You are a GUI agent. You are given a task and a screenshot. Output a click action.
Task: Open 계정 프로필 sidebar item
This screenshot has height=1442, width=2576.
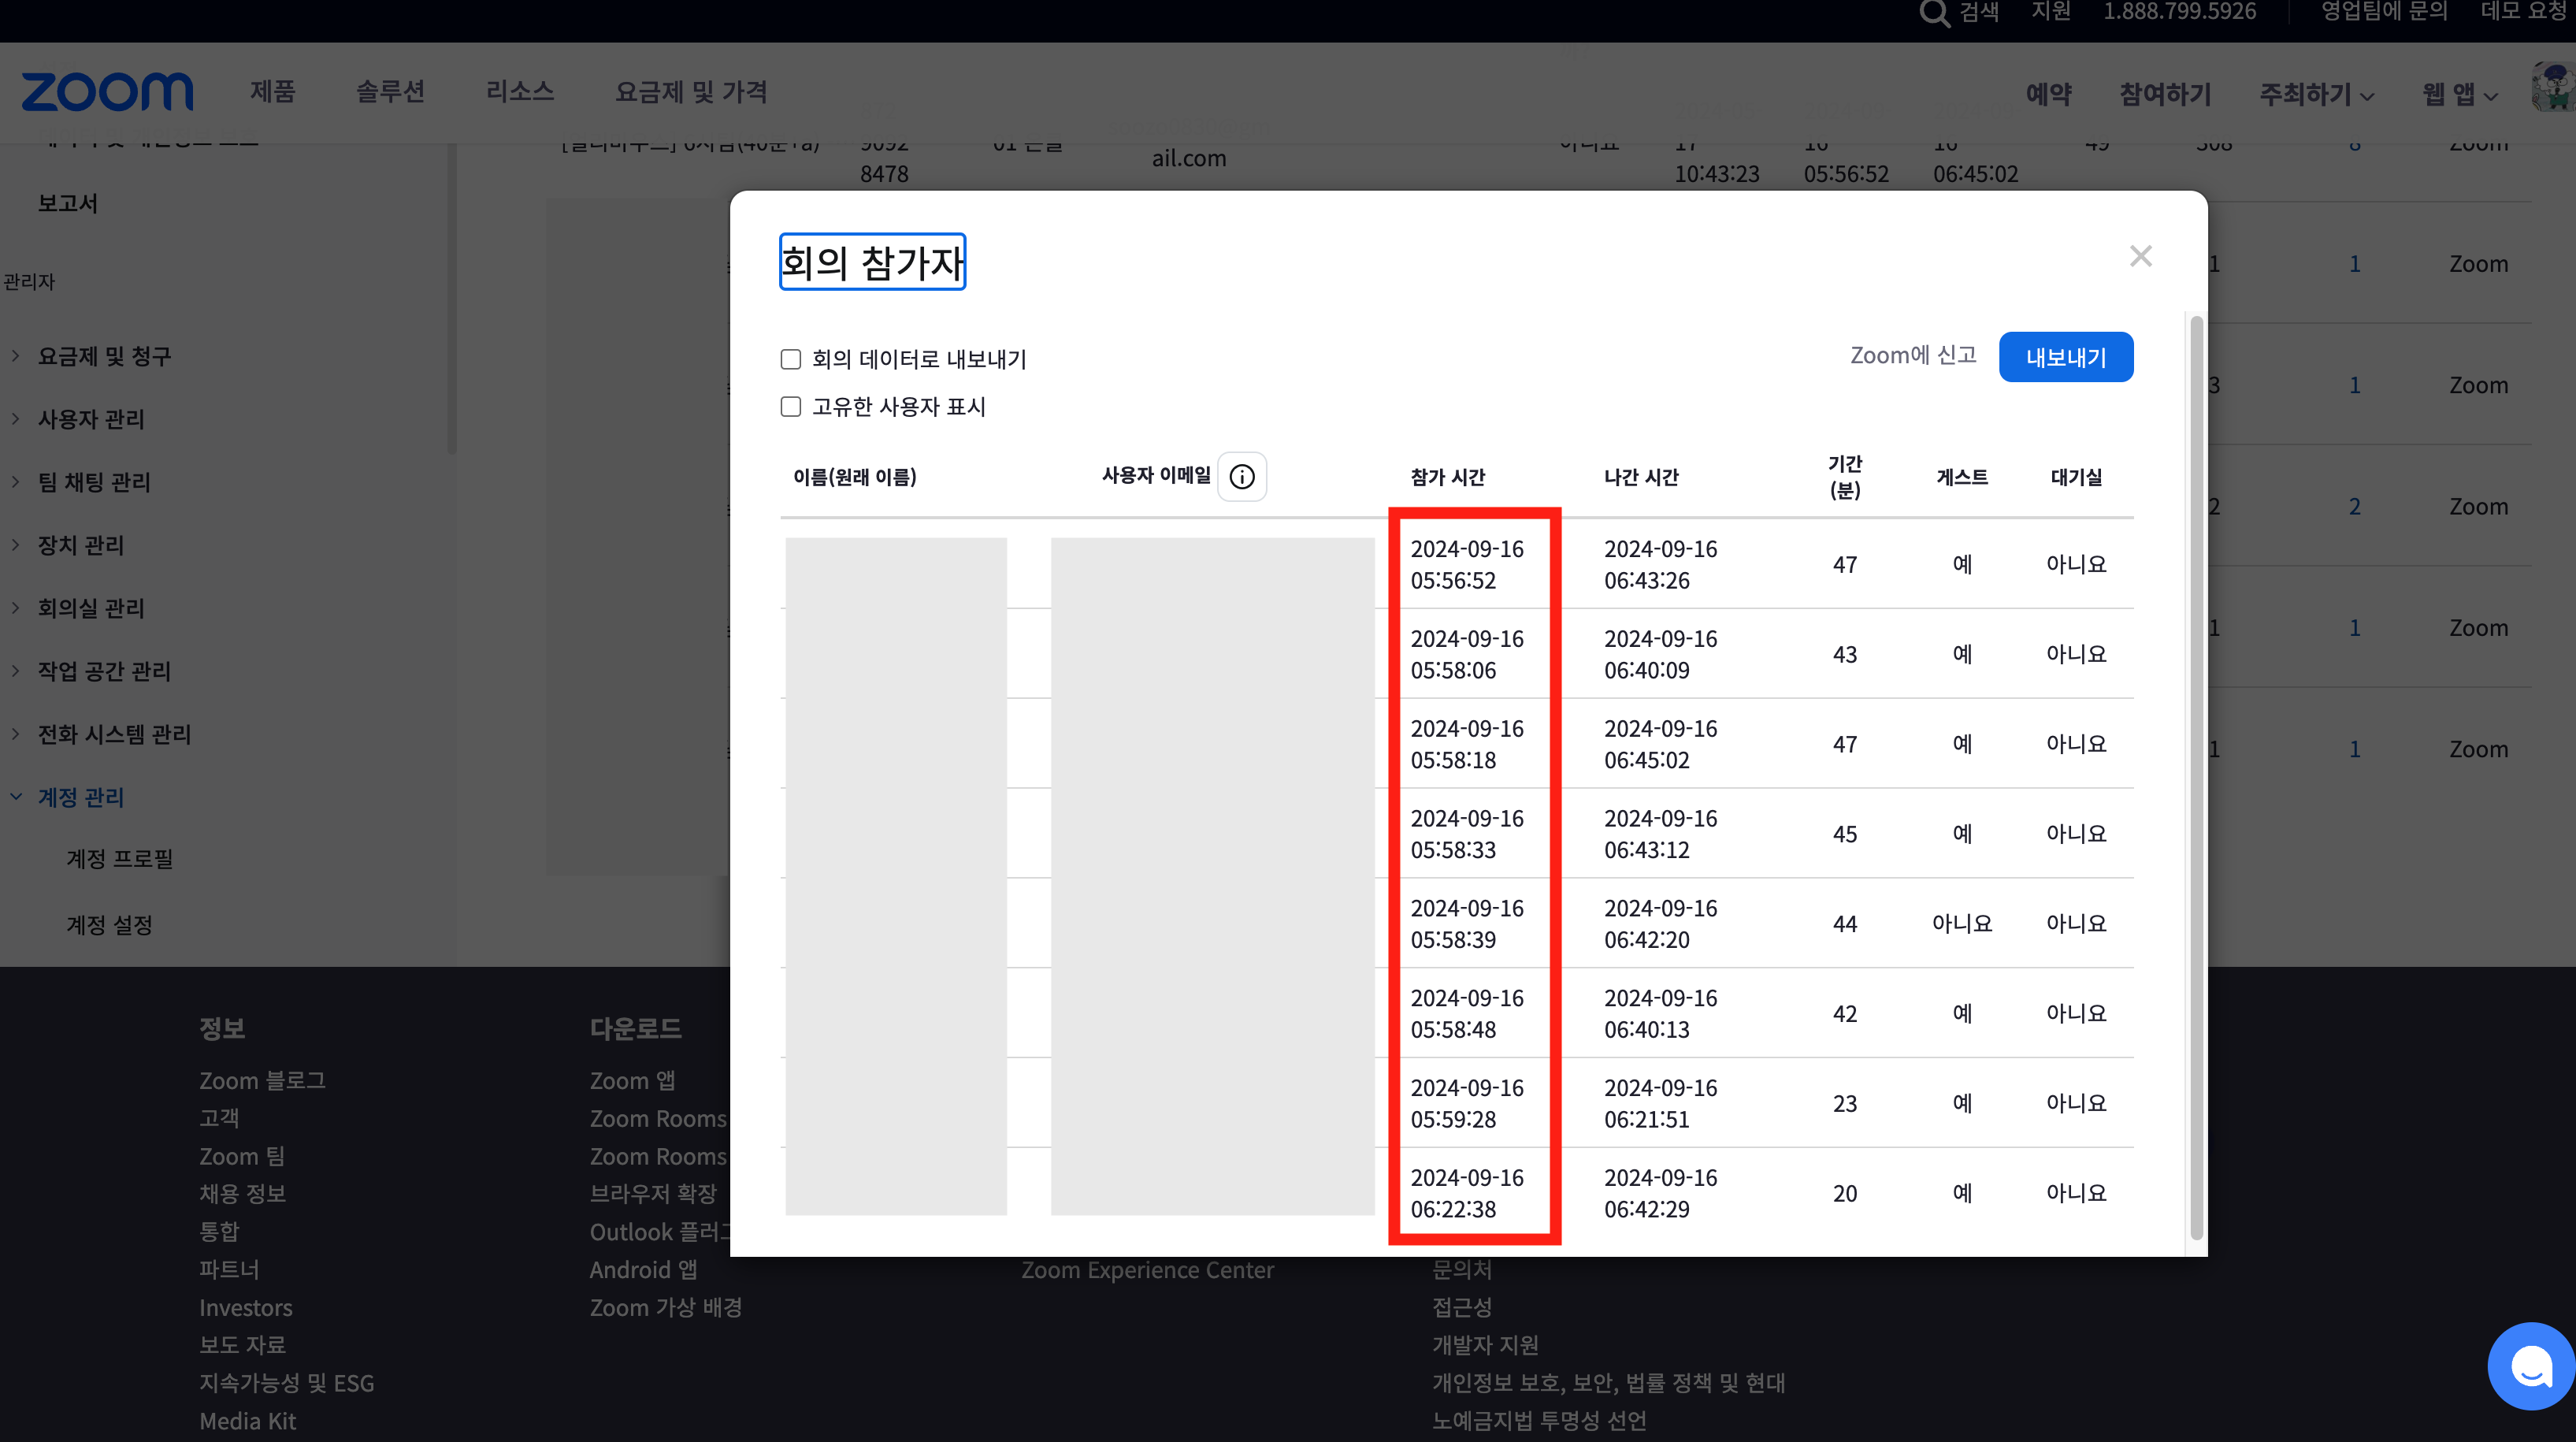point(120,859)
